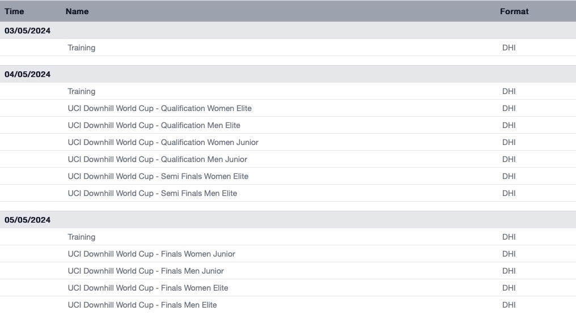Click the Time column header

click(14, 11)
